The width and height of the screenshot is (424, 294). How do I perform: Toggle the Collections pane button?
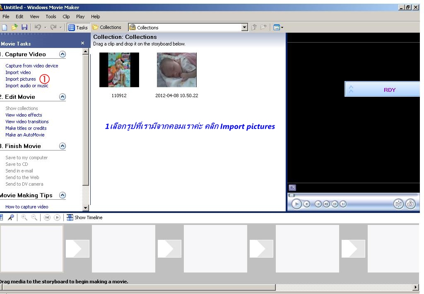[107, 27]
